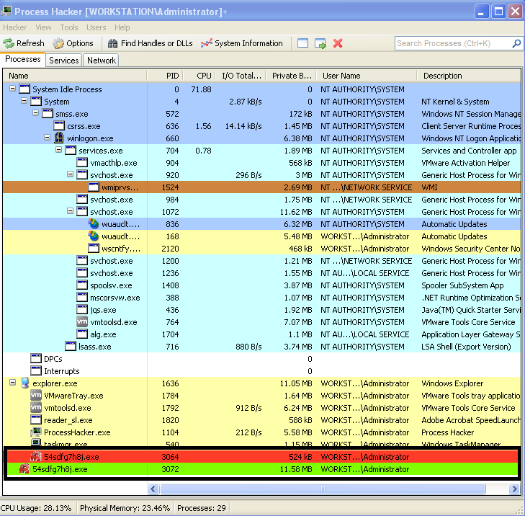Viewport: 525px width, 516px height.
Task: Select the wuauclt process with PID 836
Action: click(94, 224)
